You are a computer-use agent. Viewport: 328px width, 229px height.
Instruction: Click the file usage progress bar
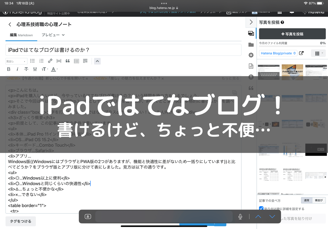click(292, 46)
